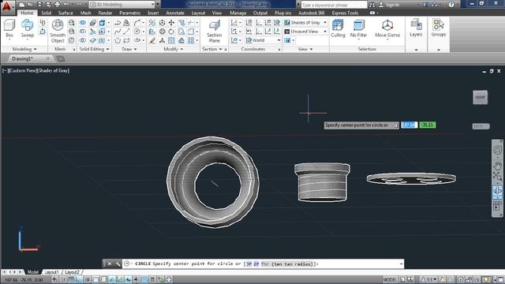Click the Steering Wheel navigation icon
The image size is (505, 284).
(x=497, y=151)
